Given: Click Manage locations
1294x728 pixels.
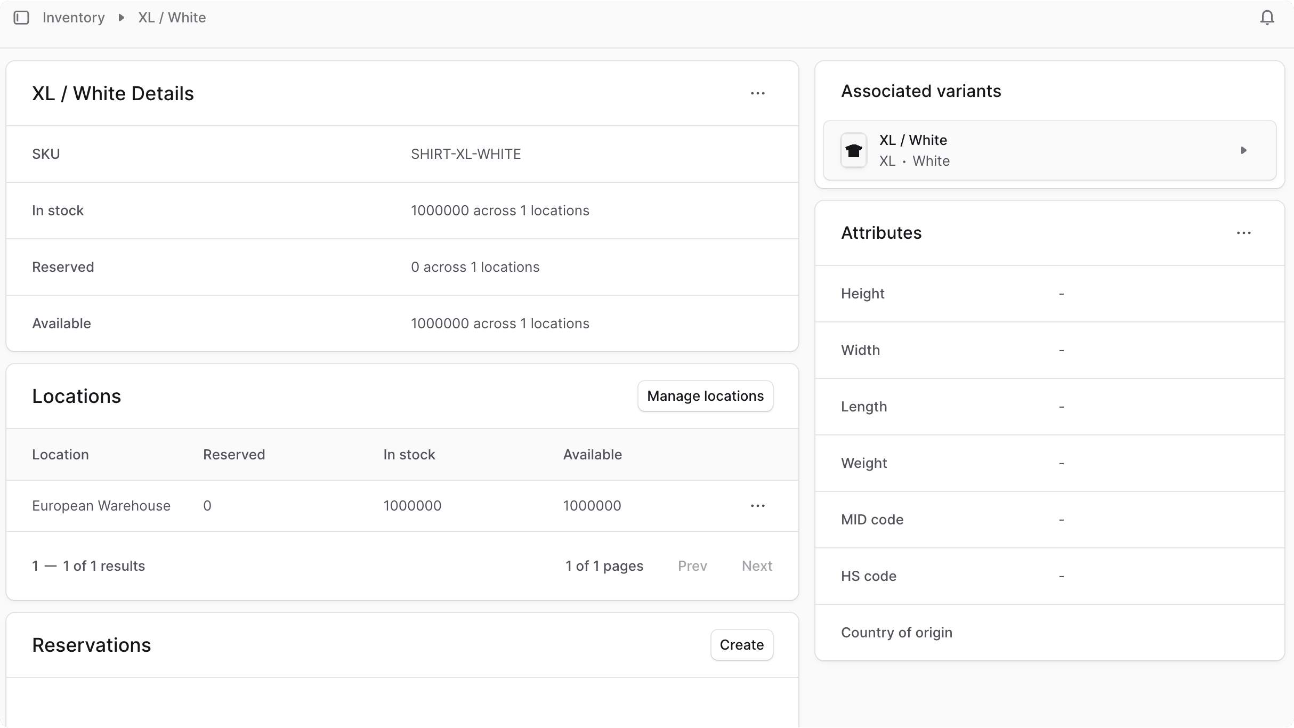Looking at the screenshot, I should tap(705, 395).
